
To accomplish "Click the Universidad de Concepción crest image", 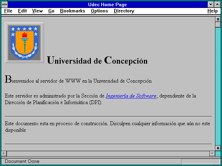I will point(25,43).
